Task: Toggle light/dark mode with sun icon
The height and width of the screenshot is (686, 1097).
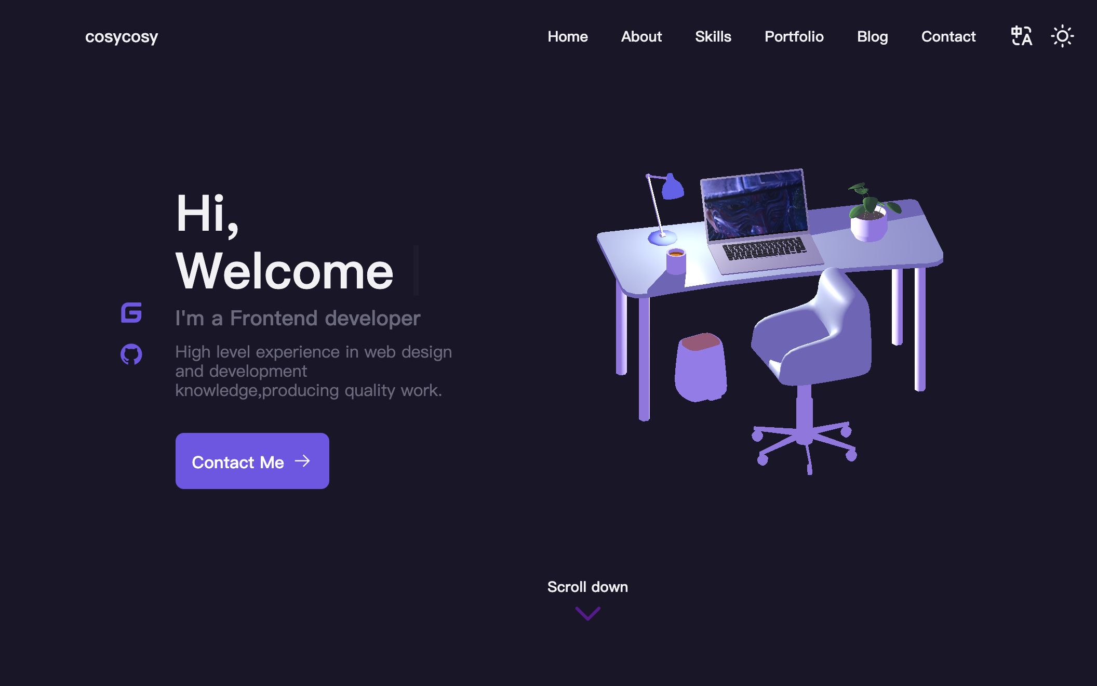Action: (x=1061, y=36)
